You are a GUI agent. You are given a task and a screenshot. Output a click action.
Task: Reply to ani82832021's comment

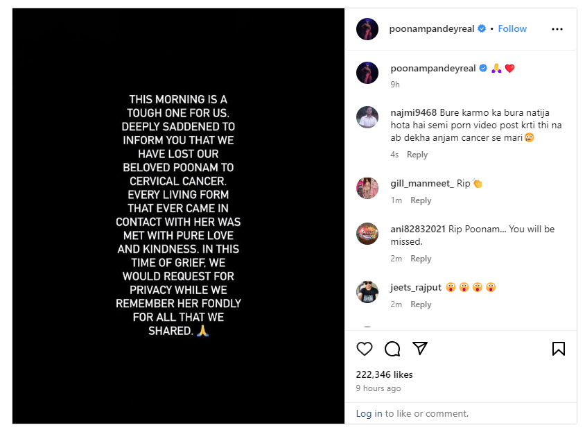tap(421, 259)
